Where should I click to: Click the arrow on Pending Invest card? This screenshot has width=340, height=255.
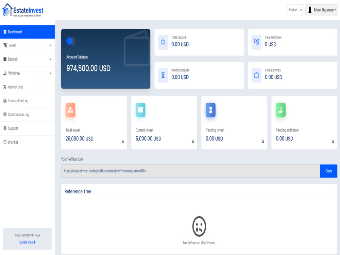point(263,141)
